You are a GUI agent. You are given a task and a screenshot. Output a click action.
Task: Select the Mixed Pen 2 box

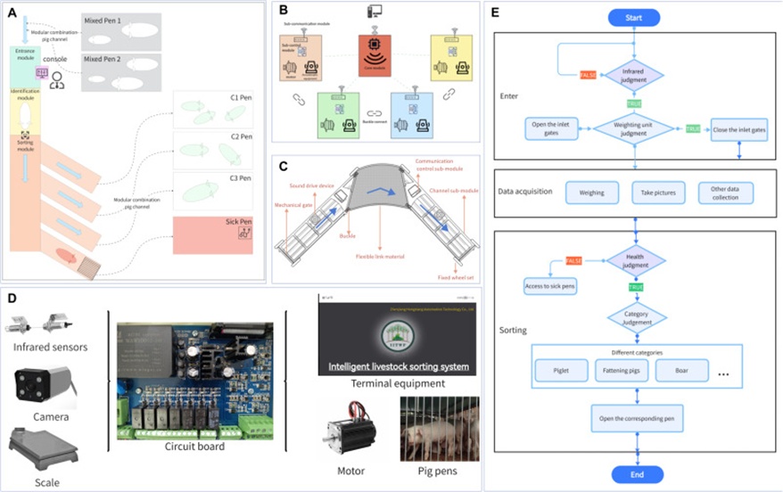coord(121,73)
